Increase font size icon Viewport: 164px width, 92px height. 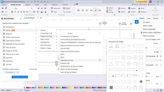tap(38, 8)
